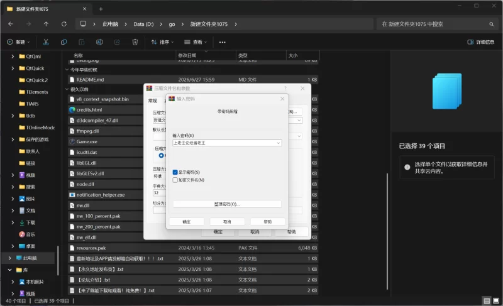
Task: Click the file list vertical scrollbar
Action: click(x=387, y=231)
